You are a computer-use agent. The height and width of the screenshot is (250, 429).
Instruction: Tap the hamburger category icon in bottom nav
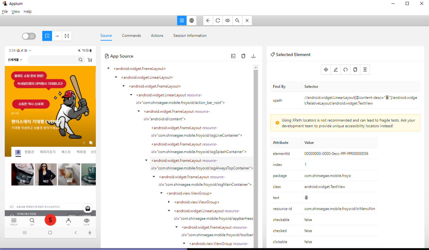(x=14, y=220)
